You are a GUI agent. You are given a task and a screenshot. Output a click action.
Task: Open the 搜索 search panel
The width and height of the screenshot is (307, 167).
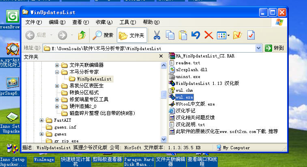[103, 35]
